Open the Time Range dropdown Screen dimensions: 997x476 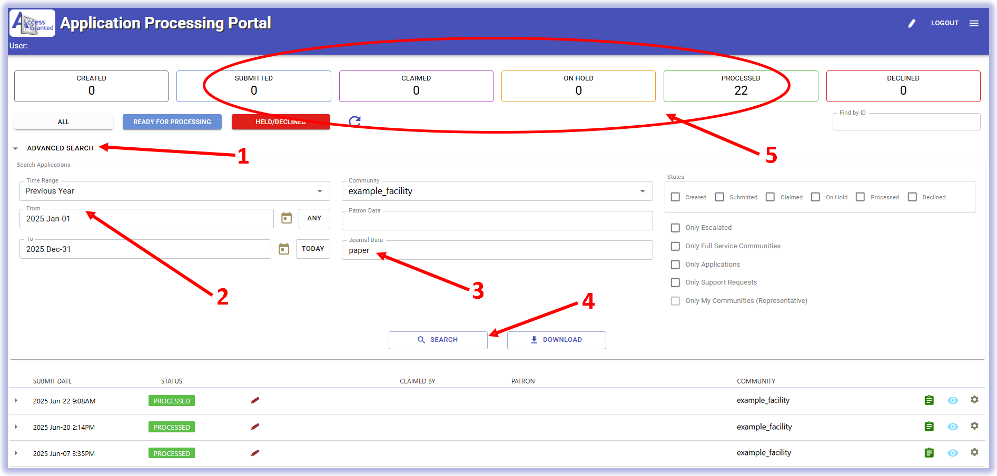[x=174, y=191]
